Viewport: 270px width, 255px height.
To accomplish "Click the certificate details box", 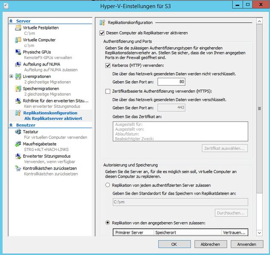I will tap(181, 131).
